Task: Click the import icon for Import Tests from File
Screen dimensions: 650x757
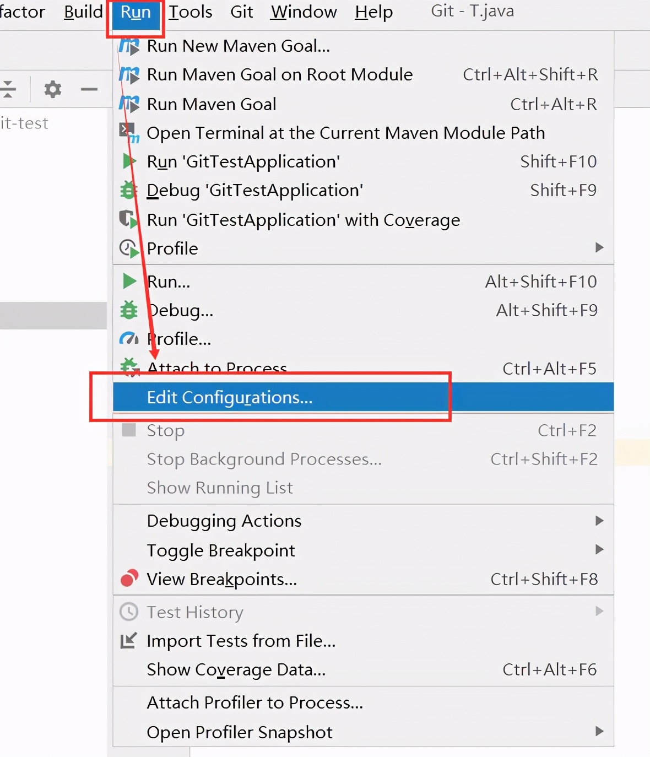Action: click(128, 640)
